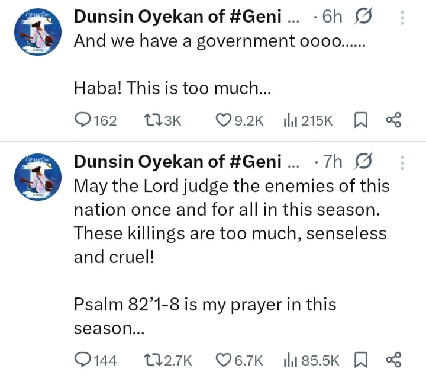
Task: Share the first tweet from 6h ago
Action: [393, 120]
